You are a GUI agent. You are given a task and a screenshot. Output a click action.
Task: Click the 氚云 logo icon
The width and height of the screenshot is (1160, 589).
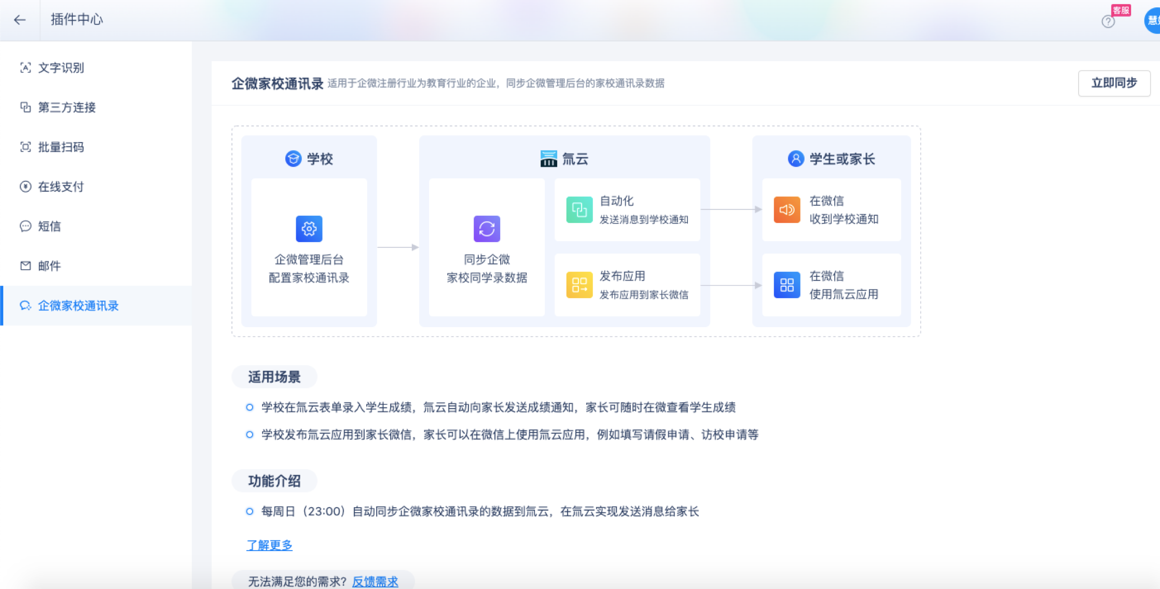548,159
